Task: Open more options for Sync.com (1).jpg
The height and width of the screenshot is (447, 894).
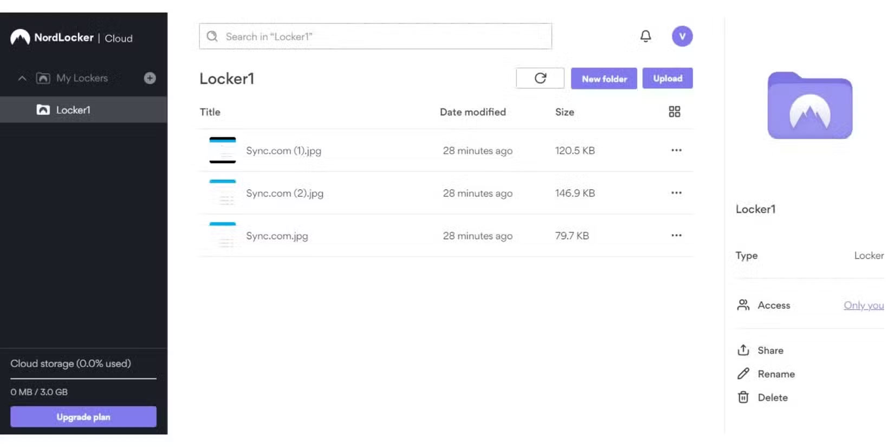Action: (x=676, y=150)
